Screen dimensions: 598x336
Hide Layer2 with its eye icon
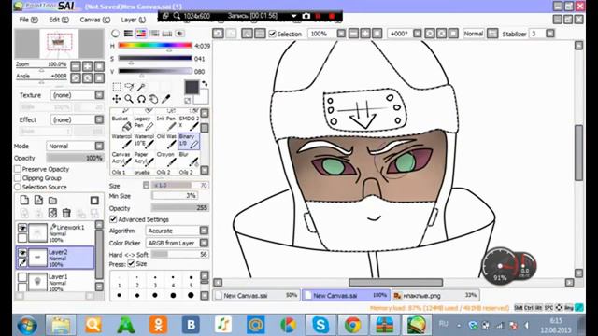[x=22, y=253]
